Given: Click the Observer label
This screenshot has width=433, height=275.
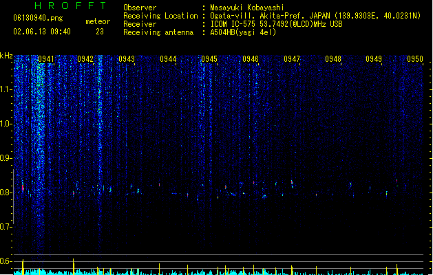Looking at the screenshot, I should point(140,8).
